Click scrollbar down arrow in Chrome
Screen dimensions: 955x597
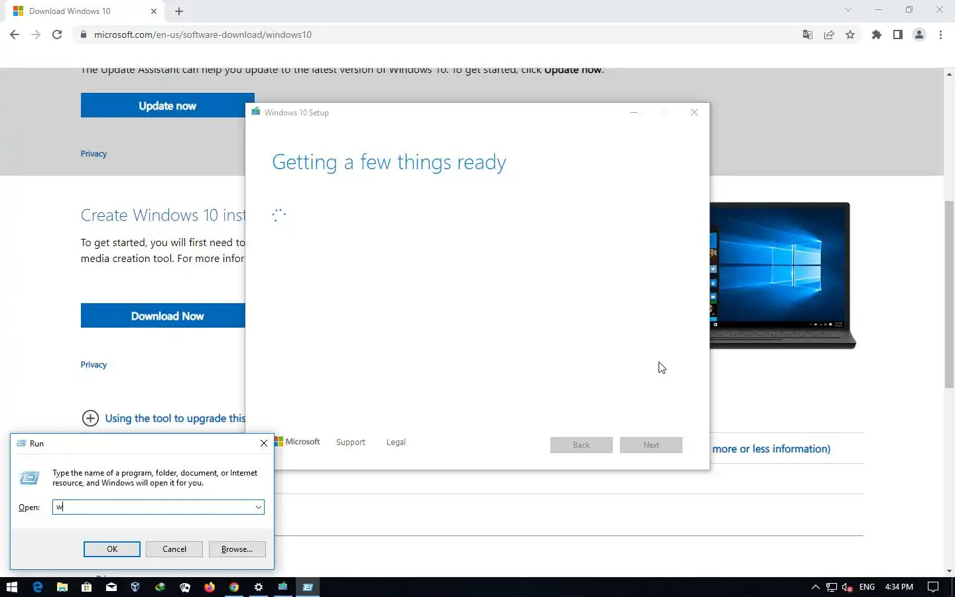click(x=949, y=571)
